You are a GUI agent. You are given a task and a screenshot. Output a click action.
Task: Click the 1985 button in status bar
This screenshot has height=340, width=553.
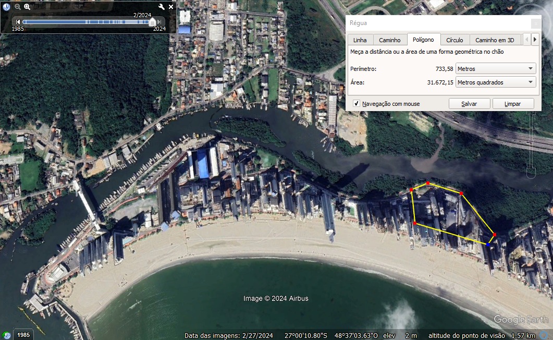[22, 335]
